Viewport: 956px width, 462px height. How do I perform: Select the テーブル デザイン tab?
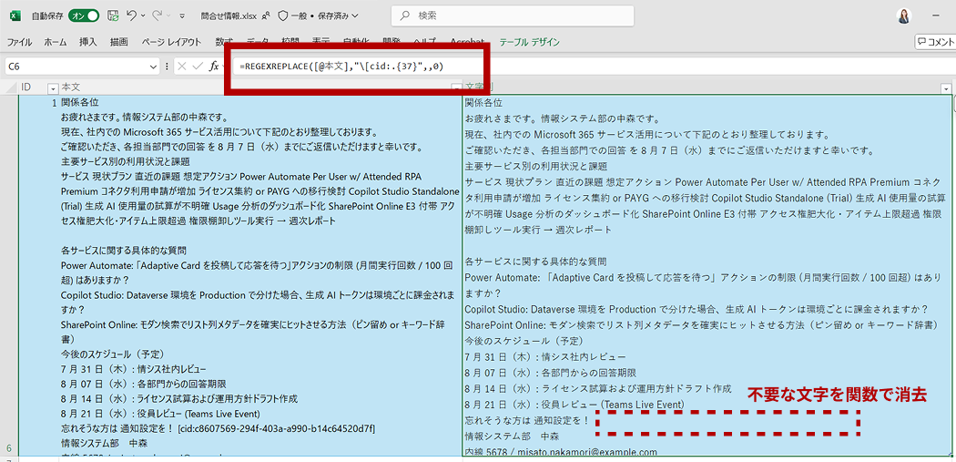(x=530, y=42)
